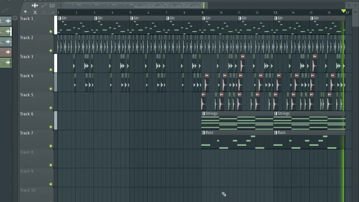
Task: Select the Track 1 header label
Action: tap(26, 19)
